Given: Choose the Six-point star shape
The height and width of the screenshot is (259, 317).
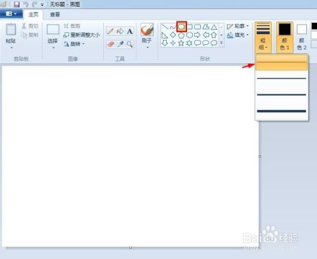Looking at the screenshot, I should [x=190, y=43].
